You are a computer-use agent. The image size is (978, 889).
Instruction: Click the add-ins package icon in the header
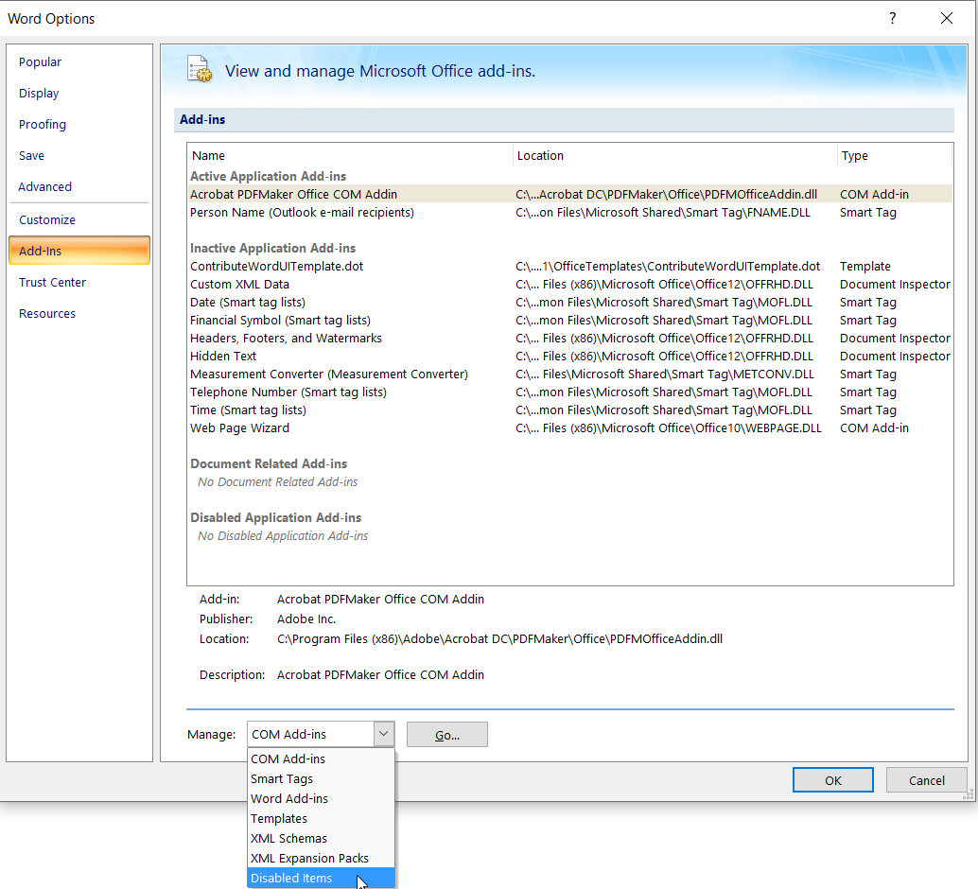click(x=199, y=69)
